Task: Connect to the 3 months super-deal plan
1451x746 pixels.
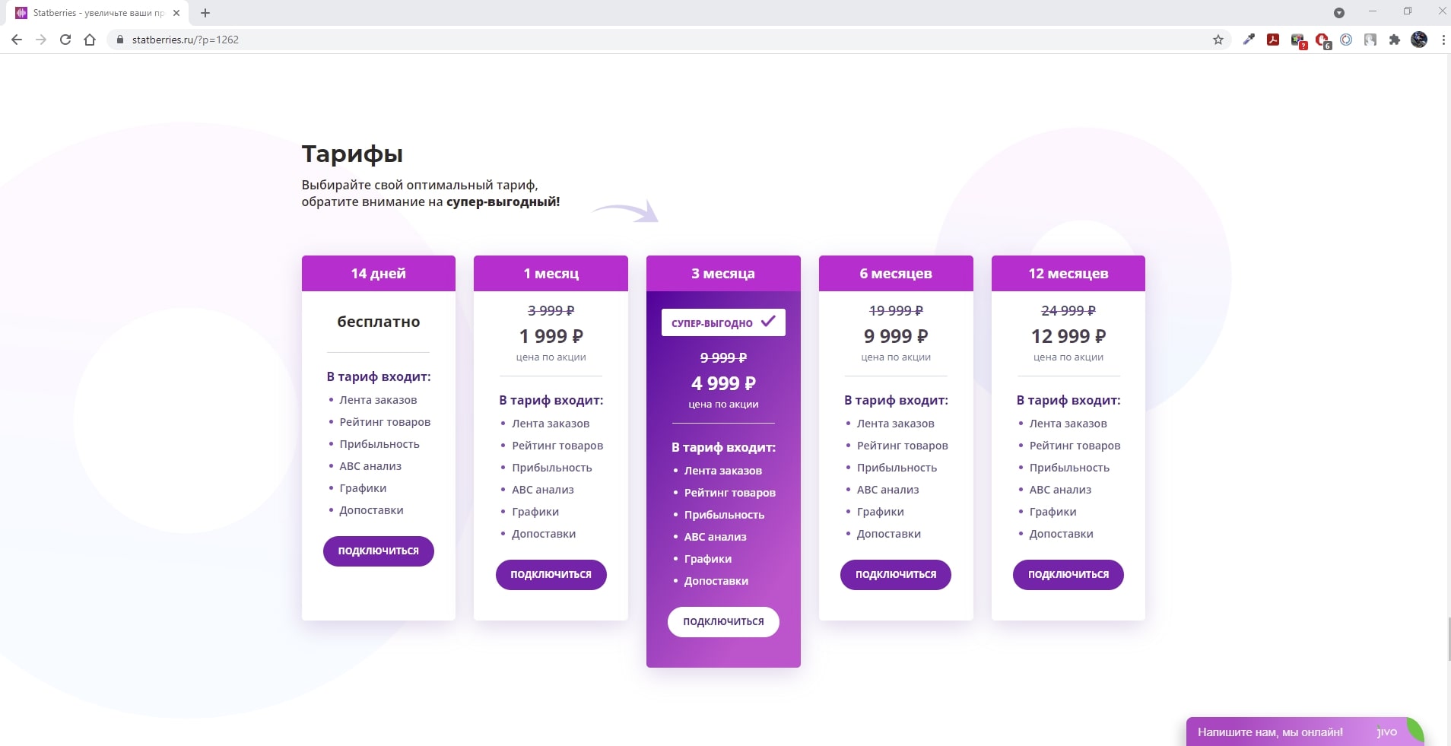Action: click(723, 621)
